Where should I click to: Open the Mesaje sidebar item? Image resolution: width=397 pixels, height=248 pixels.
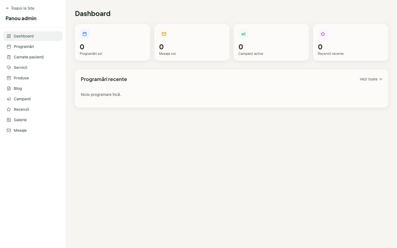33,130
